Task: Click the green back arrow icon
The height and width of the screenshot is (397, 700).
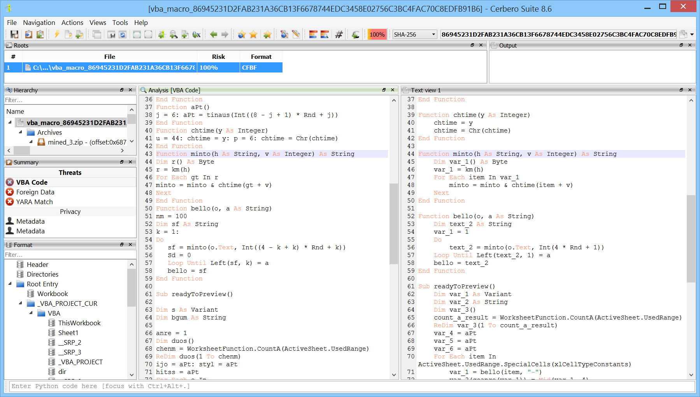Action: (x=213, y=35)
